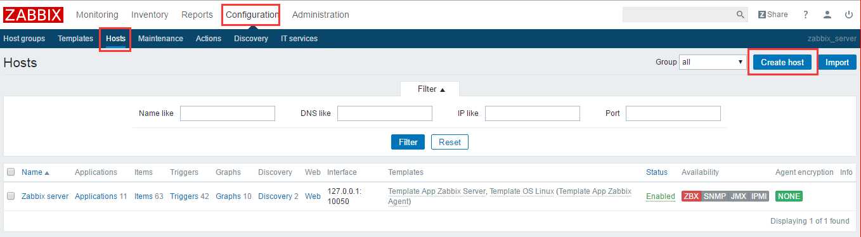Open Items link for Zabbix server
Viewport: 861px width, 237px height.
click(143, 196)
